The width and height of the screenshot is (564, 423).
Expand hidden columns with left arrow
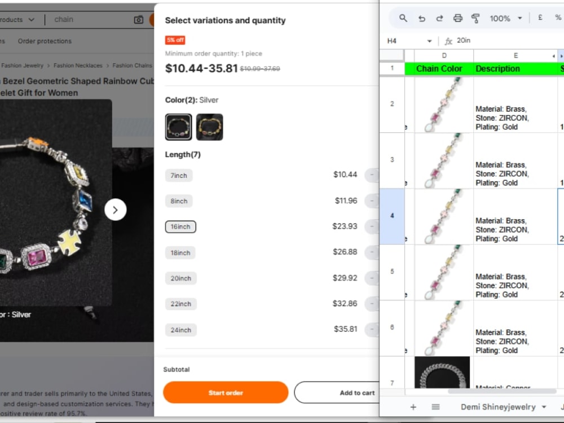[x=554, y=56]
